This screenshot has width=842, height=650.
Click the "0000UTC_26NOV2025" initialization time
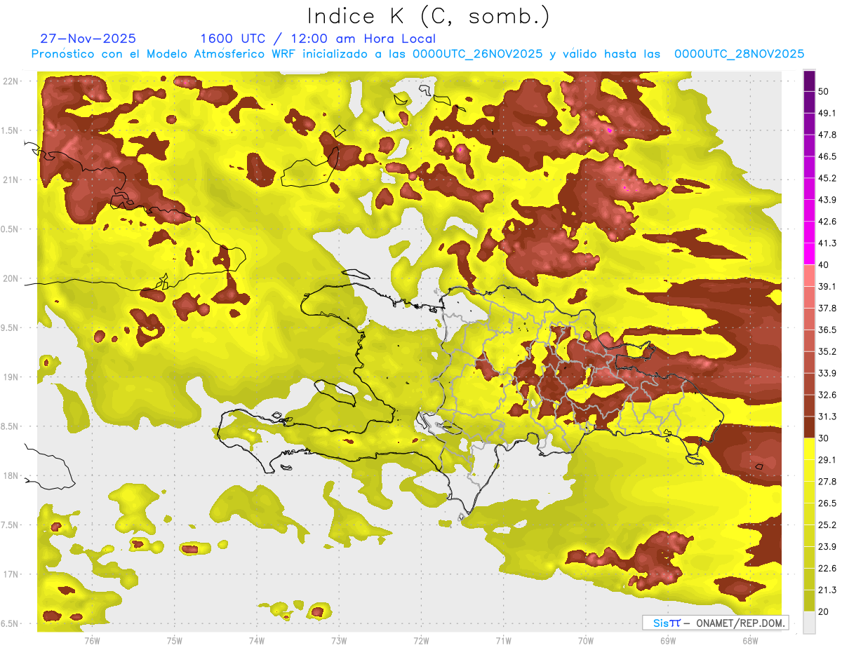(x=478, y=54)
